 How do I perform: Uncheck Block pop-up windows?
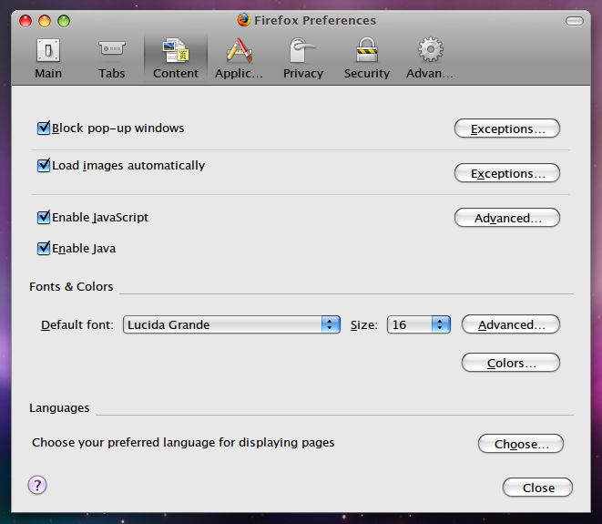coord(44,128)
